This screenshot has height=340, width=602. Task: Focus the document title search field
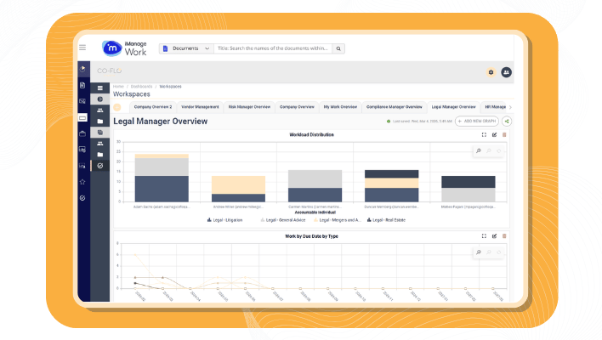point(273,48)
